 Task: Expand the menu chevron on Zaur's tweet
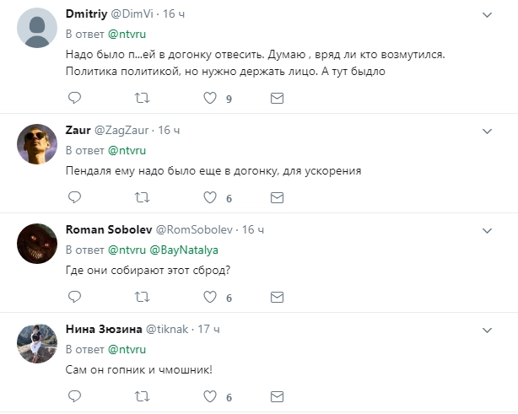[487, 131]
